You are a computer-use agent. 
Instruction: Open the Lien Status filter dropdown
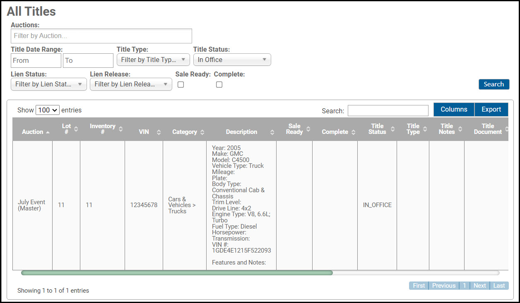click(x=49, y=84)
